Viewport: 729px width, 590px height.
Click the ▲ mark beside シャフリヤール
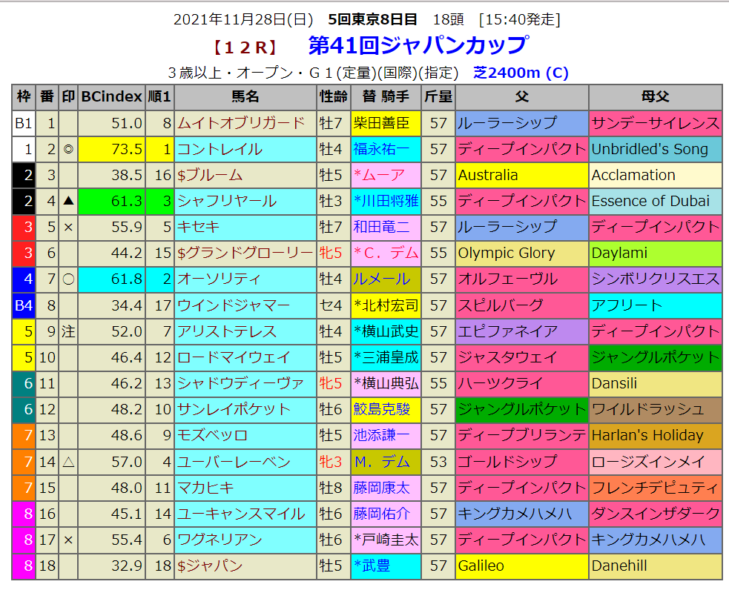[68, 202]
